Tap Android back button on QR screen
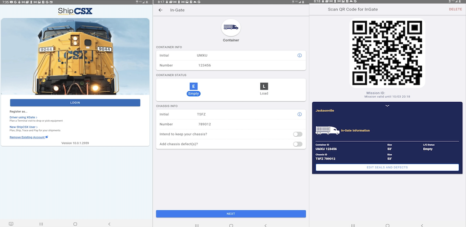Image resolution: width=466 pixels, height=227 pixels. pyautogui.click(x=422, y=225)
